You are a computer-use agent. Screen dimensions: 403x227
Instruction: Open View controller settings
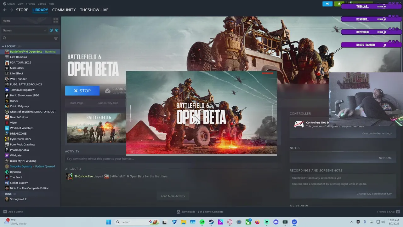click(377, 133)
